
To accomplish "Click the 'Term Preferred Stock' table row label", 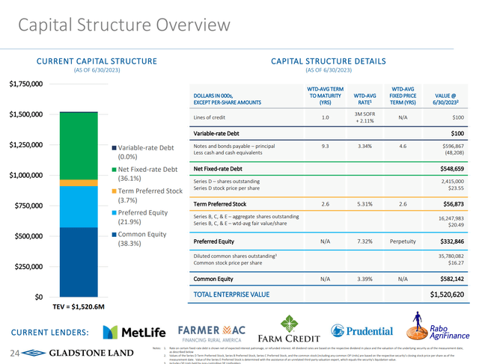I will click(219, 204).
